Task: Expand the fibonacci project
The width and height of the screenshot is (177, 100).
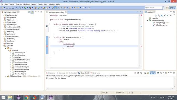Action: point(3,20)
